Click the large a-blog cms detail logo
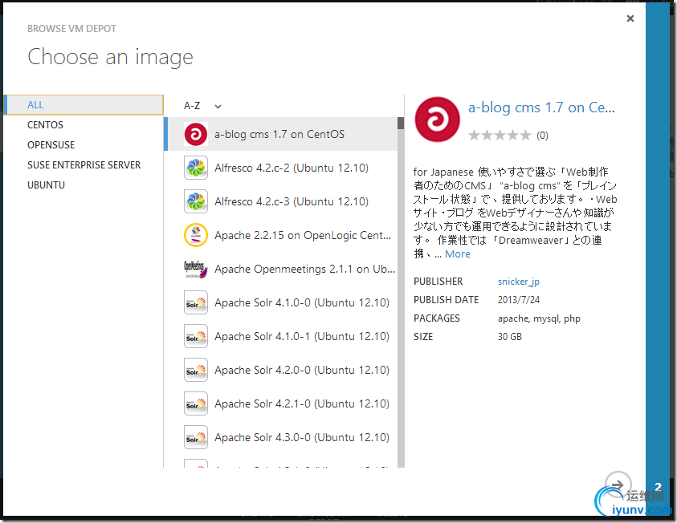The height and width of the screenshot is (523, 677). tap(437, 120)
